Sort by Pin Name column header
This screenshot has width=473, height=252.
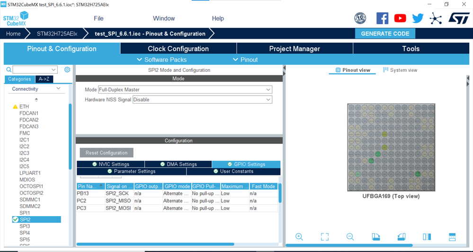tap(90, 186)
